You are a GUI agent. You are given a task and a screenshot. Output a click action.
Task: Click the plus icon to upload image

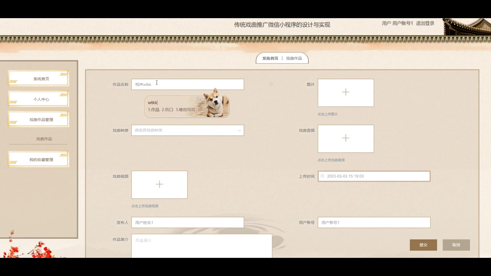tap(346, 92)
